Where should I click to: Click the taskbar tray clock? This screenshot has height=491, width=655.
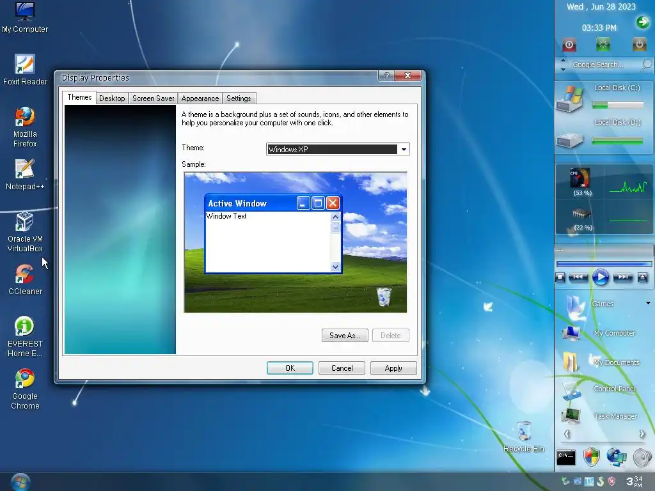point(634,481)
